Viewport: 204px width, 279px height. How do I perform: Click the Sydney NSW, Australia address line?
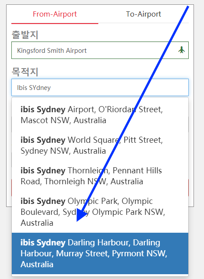point(63,151)
